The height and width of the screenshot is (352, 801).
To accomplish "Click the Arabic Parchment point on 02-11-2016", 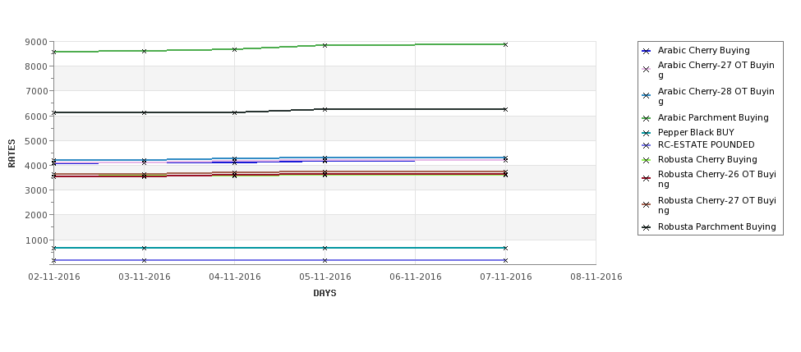I will (x=53, y=52).
